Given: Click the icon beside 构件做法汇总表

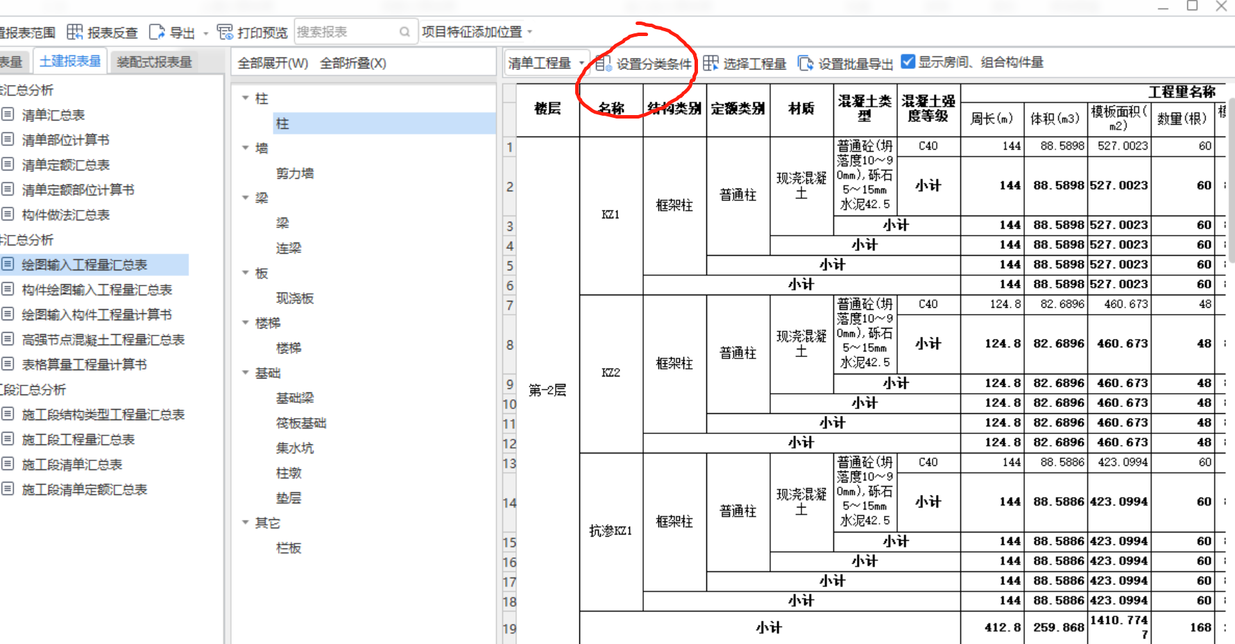Looking at the screenshot, I should (x=8, y=214).
